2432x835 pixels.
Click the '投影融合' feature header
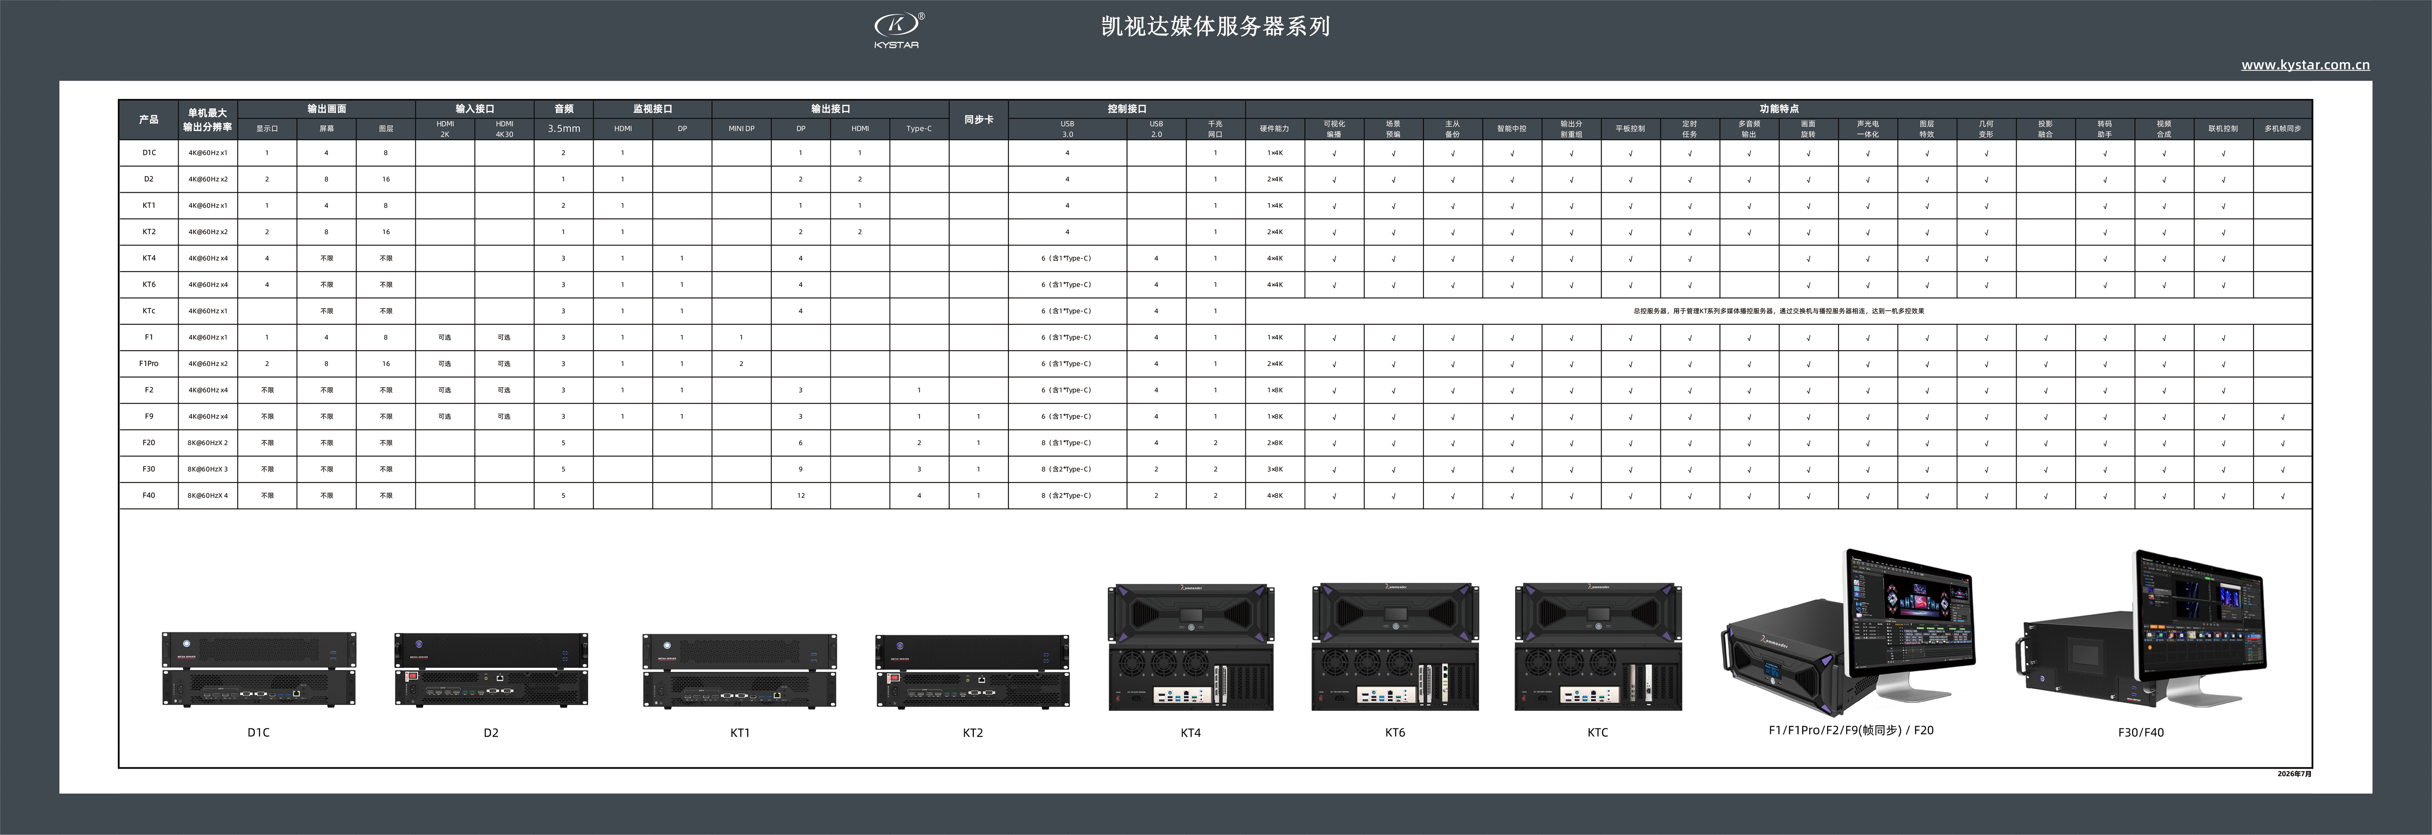2046,128
